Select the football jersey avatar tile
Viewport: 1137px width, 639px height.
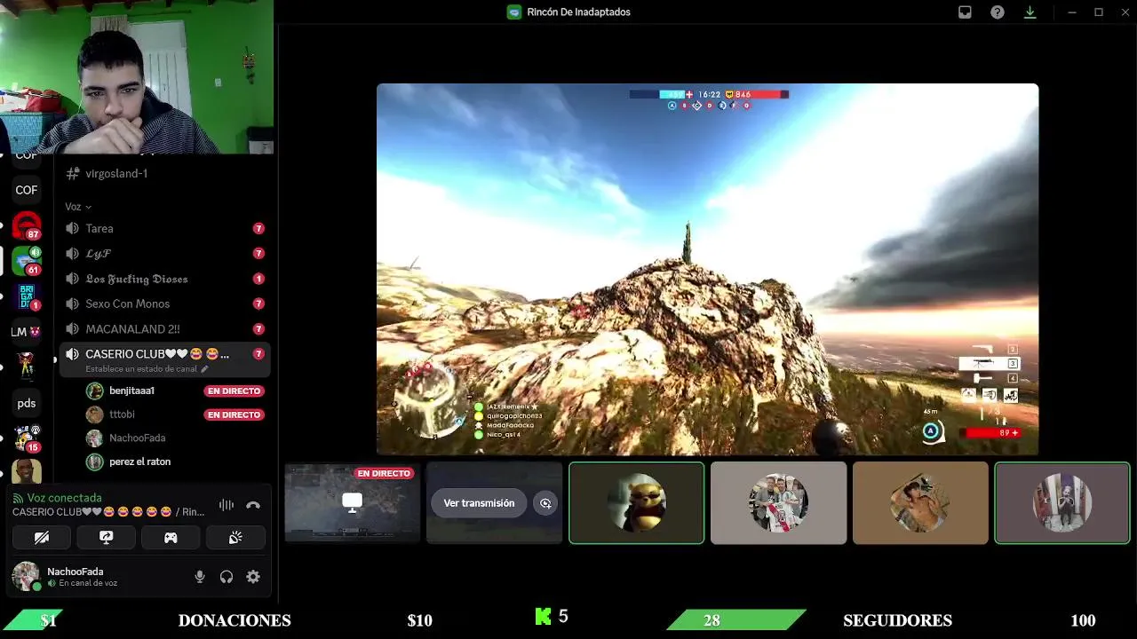click(x=778, y=502)
